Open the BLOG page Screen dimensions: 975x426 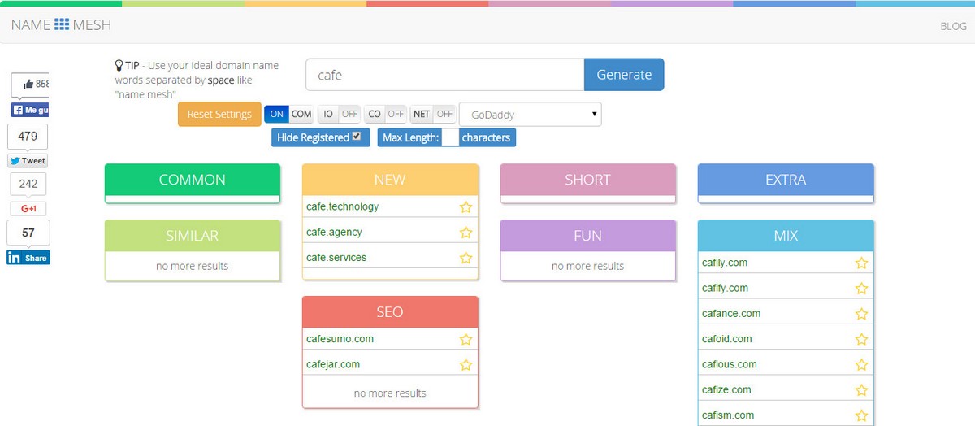coord(953,26)
